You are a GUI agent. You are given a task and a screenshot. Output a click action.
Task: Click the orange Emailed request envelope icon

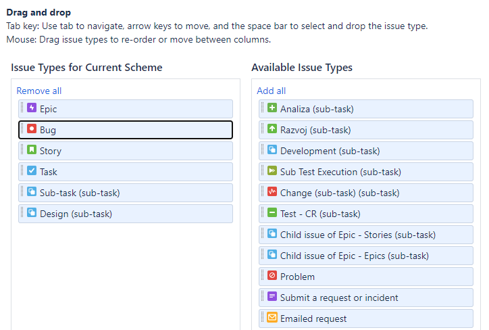point(272,318)
